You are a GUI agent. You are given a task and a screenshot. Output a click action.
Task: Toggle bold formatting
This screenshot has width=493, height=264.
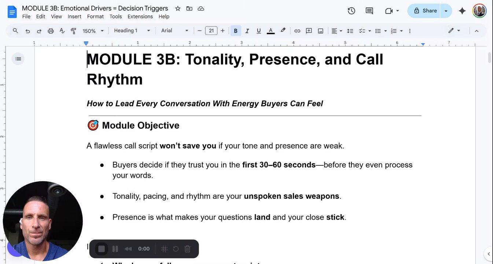[236, 31]
